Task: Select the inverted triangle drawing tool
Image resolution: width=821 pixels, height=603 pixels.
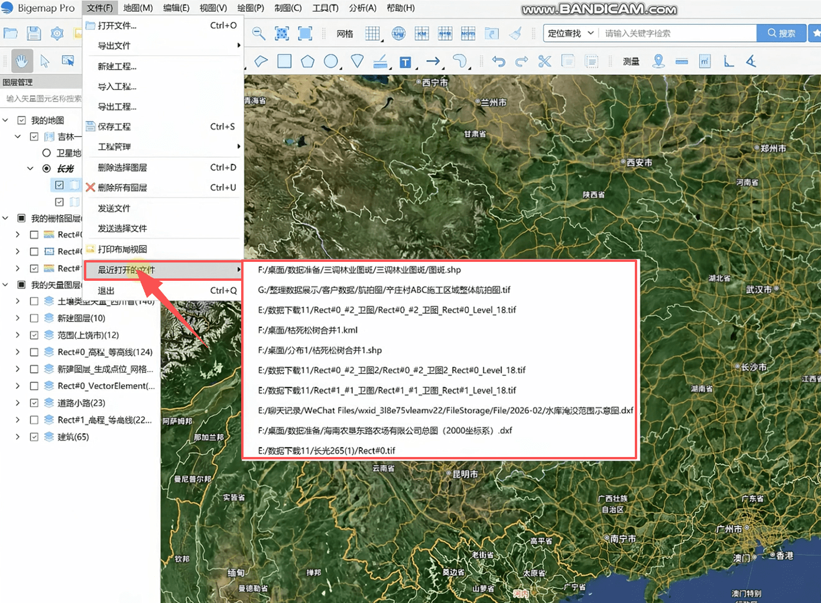Action: [x=357, y=61]
